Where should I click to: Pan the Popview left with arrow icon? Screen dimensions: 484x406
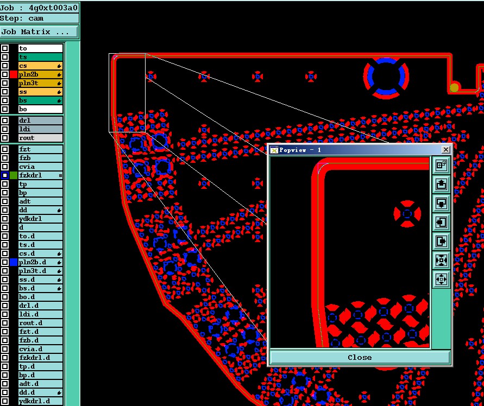pos(441,222)
